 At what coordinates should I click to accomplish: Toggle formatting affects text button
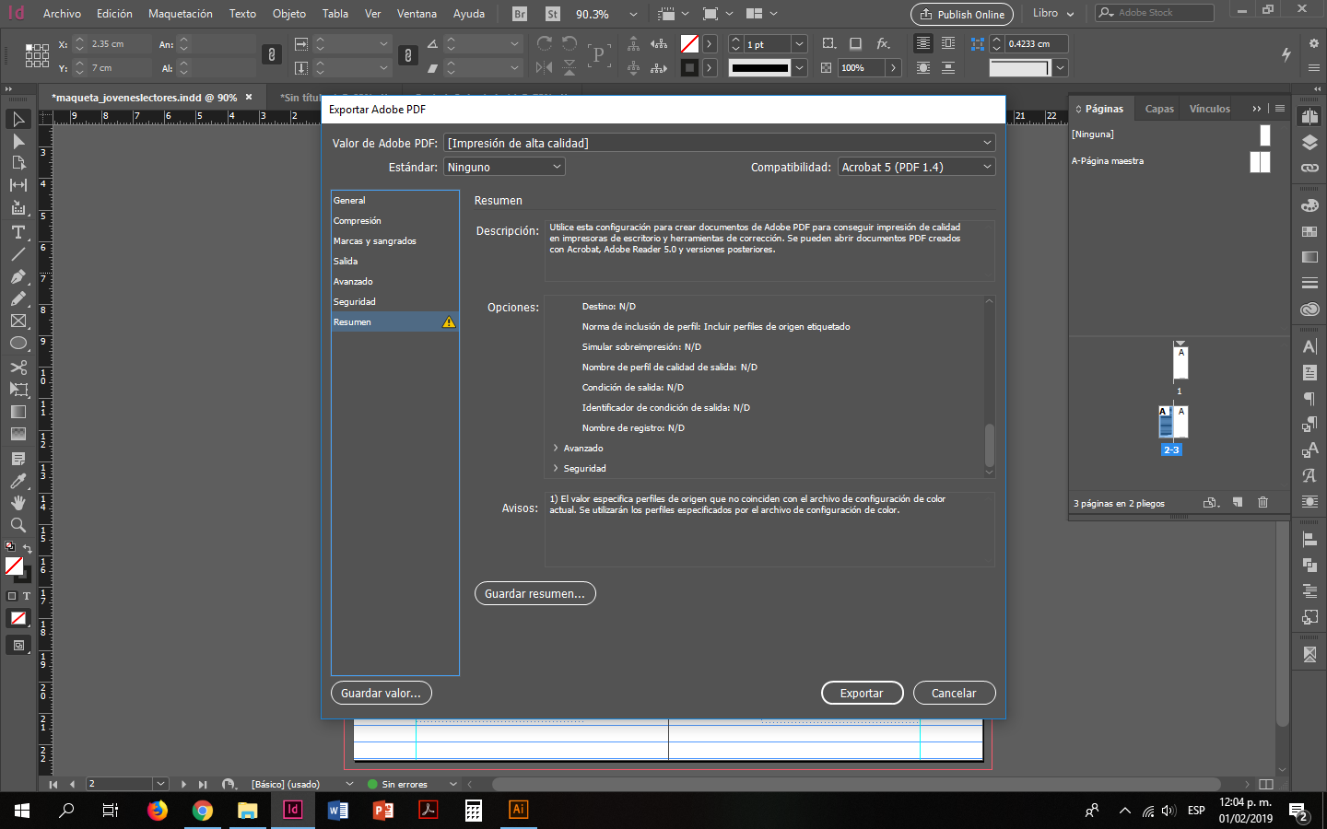click(27, 596)
